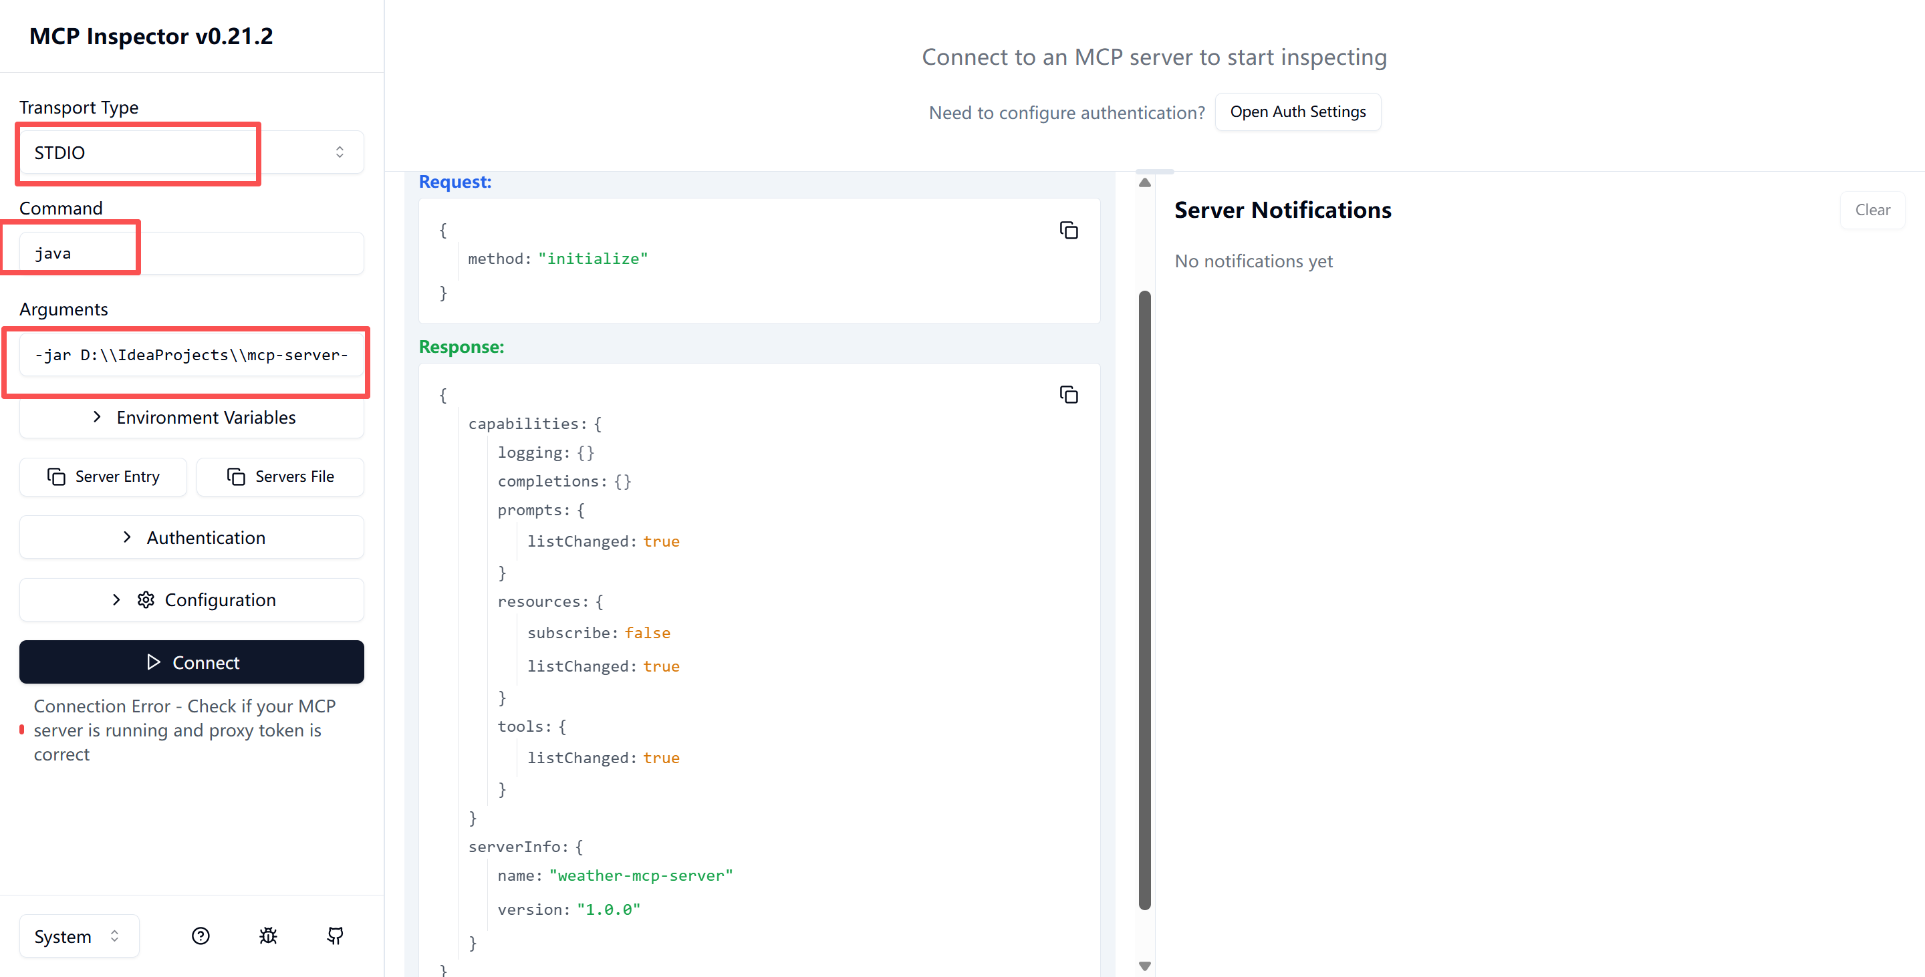1925x977 pixels.
Task: Expand the Environment Variables section
Action: click(191, 418)
